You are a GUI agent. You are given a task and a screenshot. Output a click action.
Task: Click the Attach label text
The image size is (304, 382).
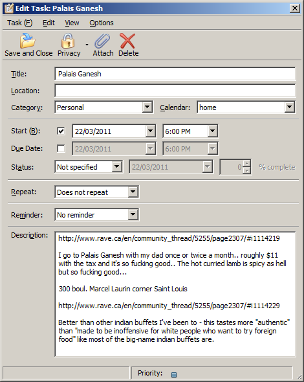coord(103,53)
